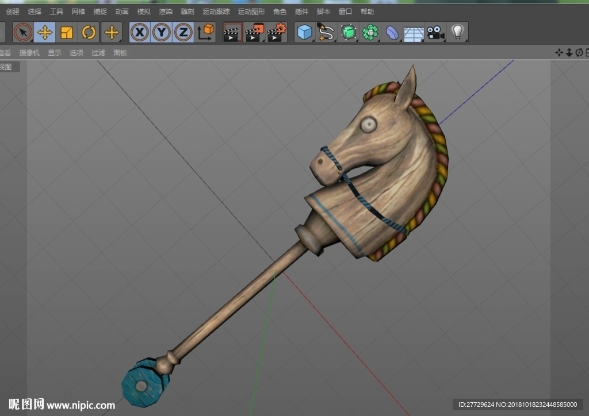Image resolution: width=589 pixels, height=416 pixels.
Task: Expand the Cube primitive object menu
Action: tap(305, 32)
